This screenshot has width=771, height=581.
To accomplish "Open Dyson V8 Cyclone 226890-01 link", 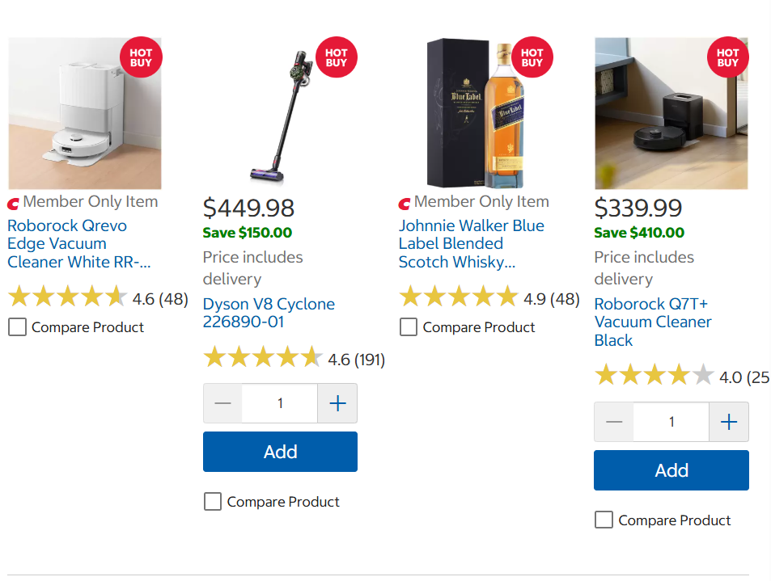I will click(x=269, y=313).
